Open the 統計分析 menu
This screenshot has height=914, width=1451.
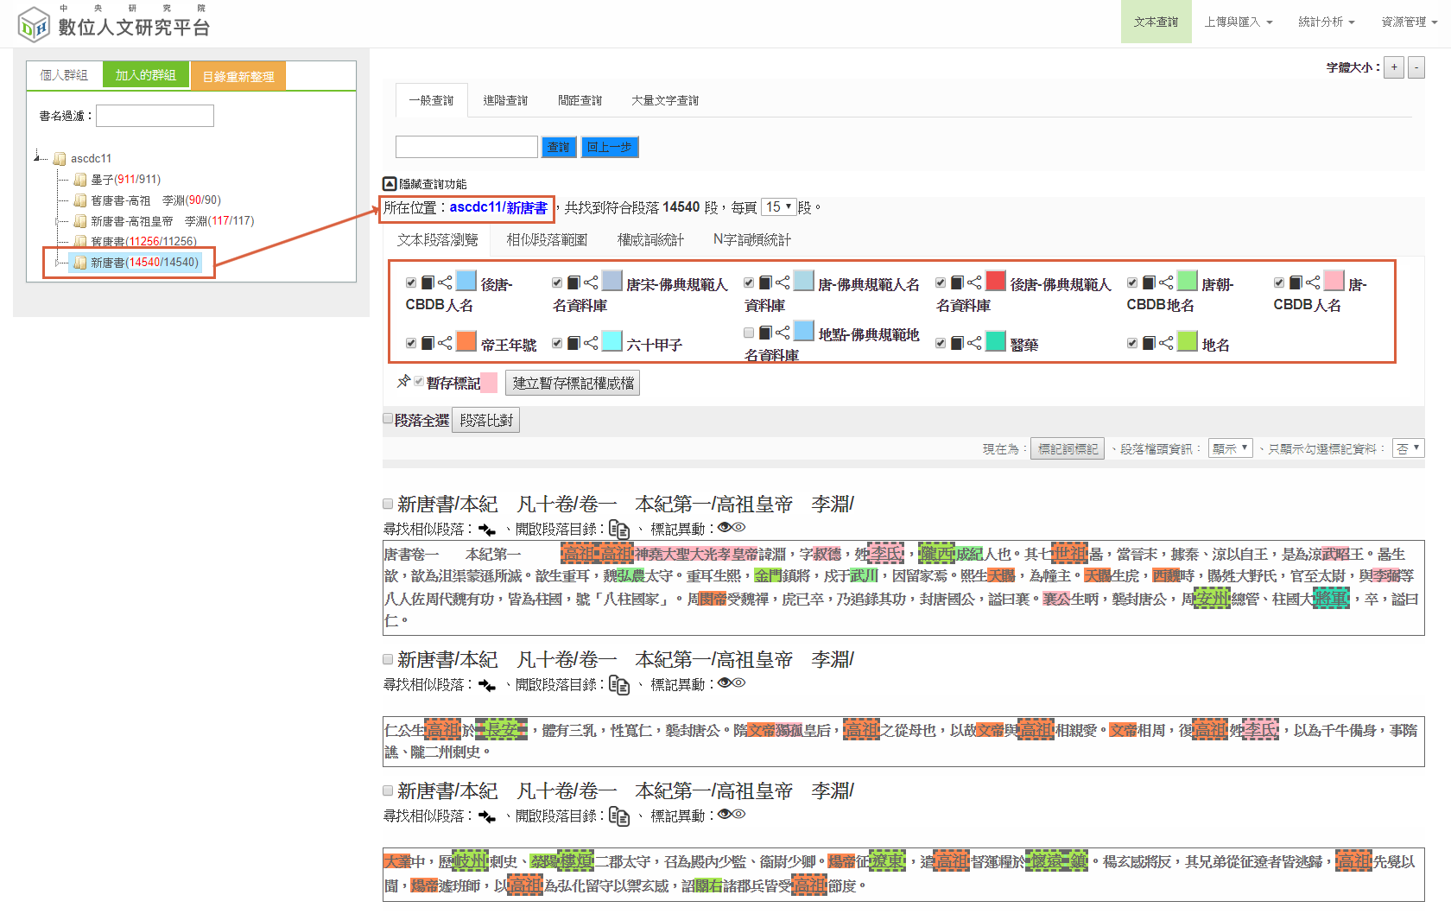1326,22
